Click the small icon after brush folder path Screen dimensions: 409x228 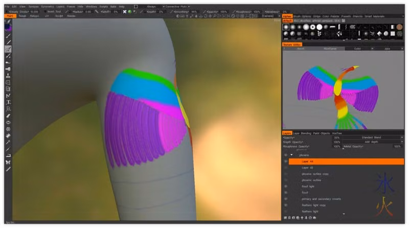click(x=344, y=20)
